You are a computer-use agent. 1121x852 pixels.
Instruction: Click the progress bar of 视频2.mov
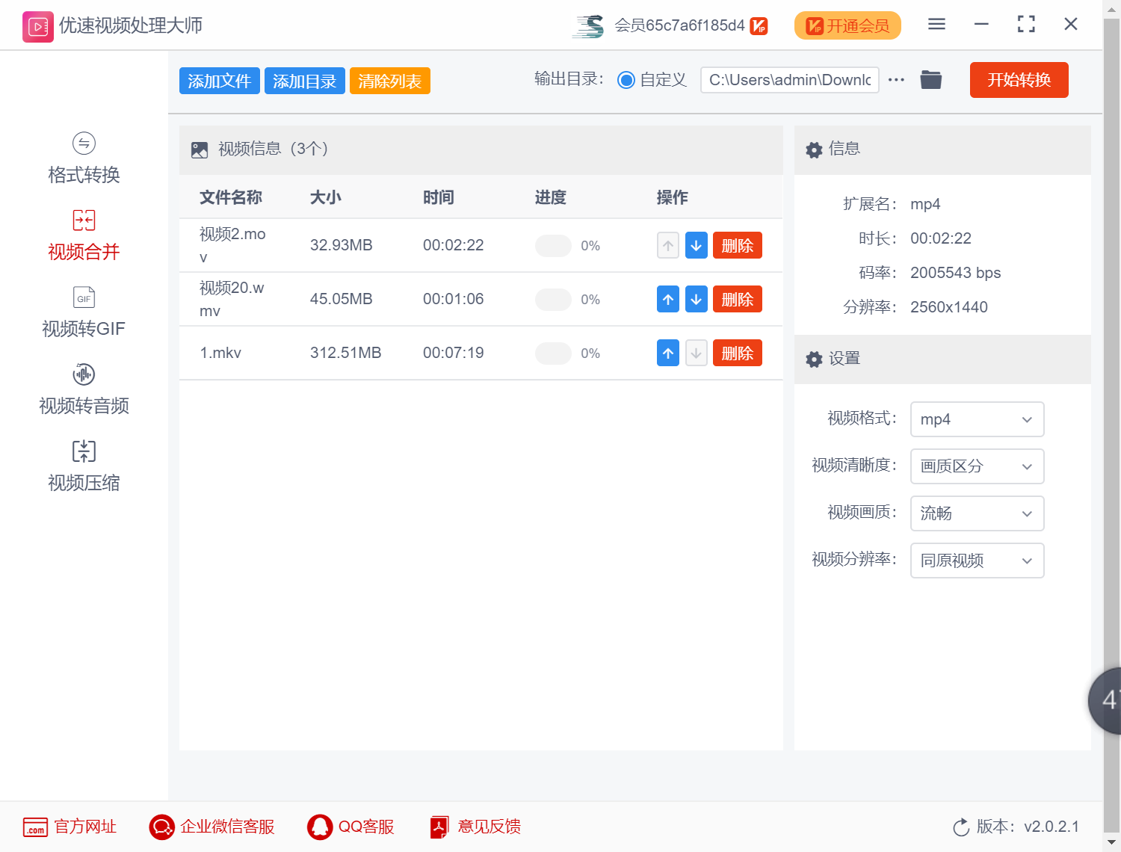coord(553,246)
